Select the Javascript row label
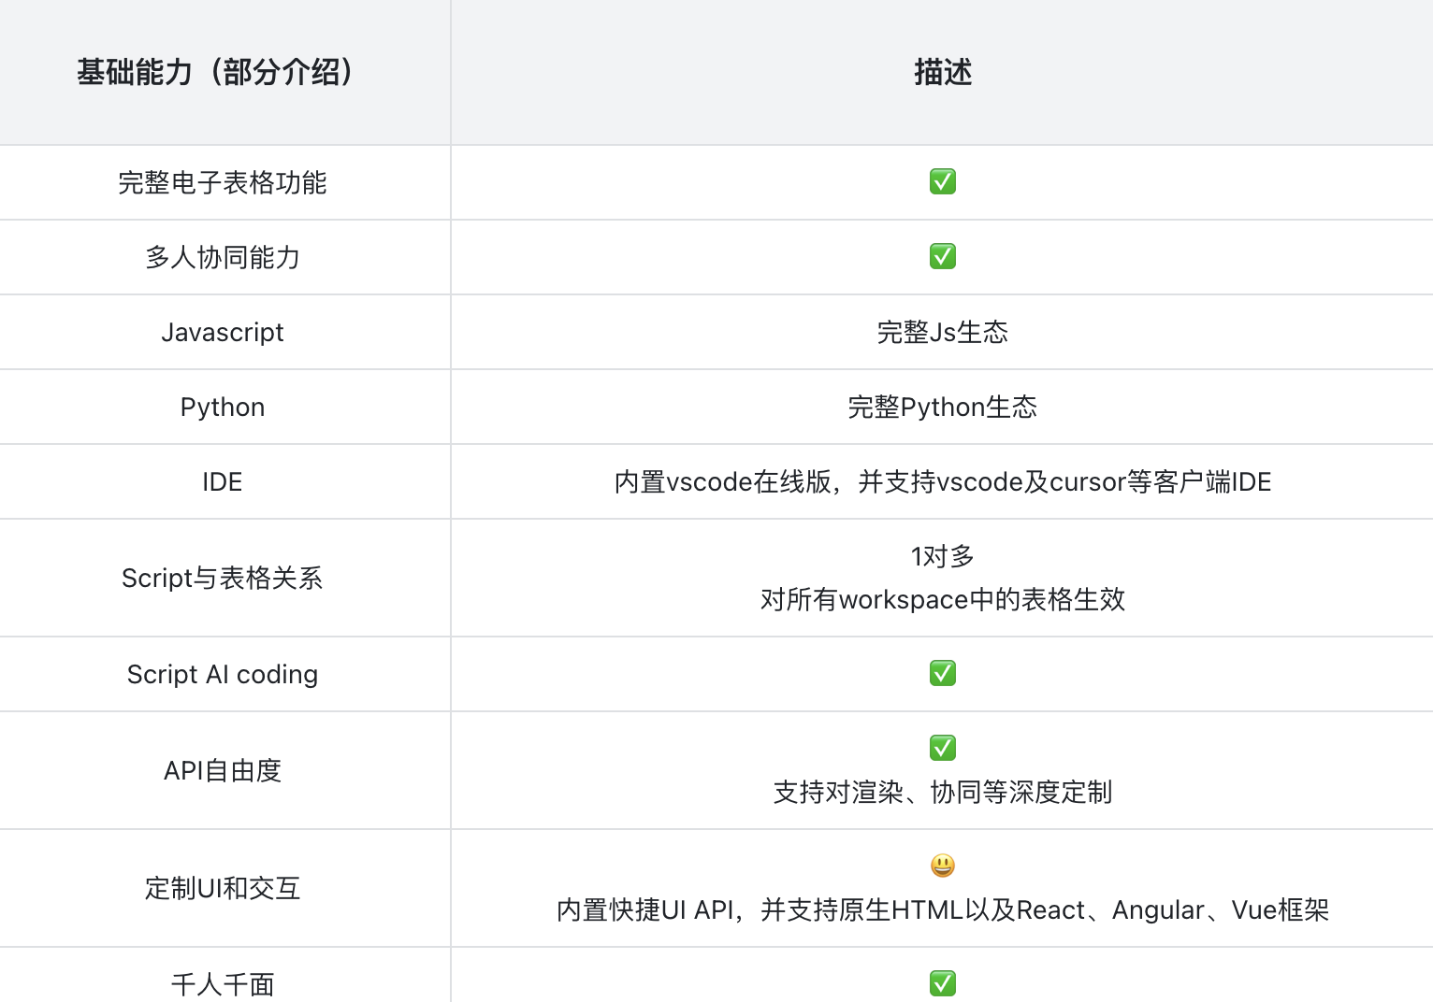This screenshot has height=1002, width=1433. pyautogui.click(x=223, y=332)
